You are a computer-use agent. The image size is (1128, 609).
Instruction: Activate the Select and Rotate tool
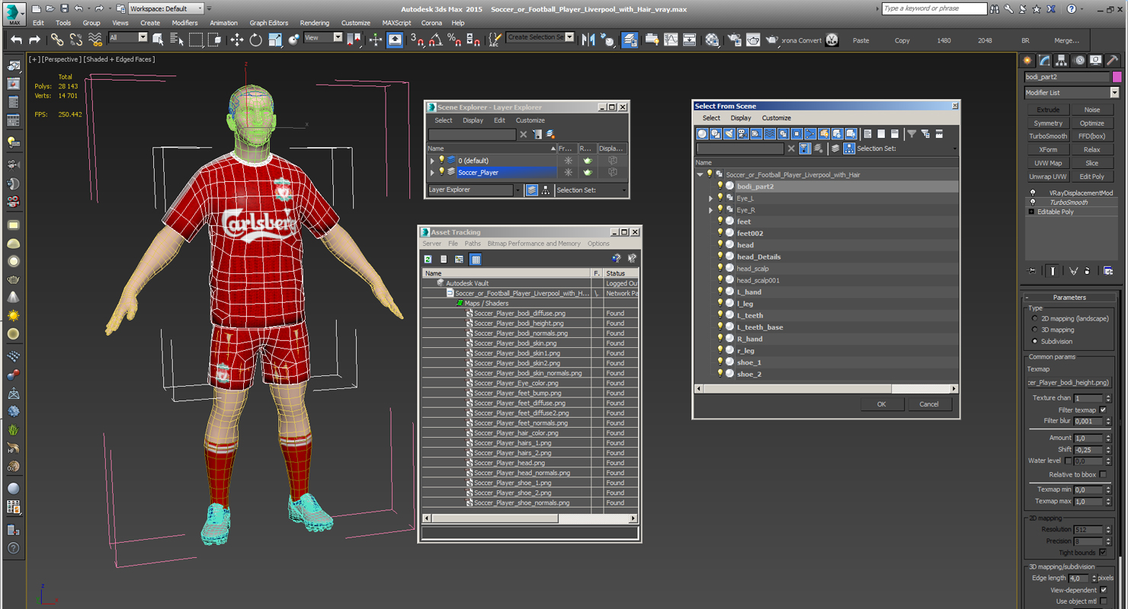[256, 40]
